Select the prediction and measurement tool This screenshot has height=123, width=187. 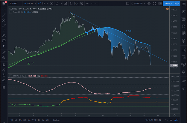click(x=4, y=40)
